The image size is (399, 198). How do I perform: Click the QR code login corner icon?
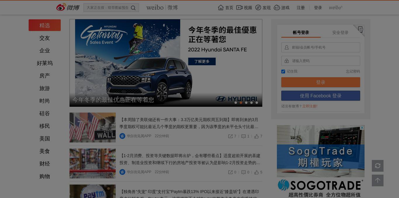pyautogui.click(x=360, y=29)
